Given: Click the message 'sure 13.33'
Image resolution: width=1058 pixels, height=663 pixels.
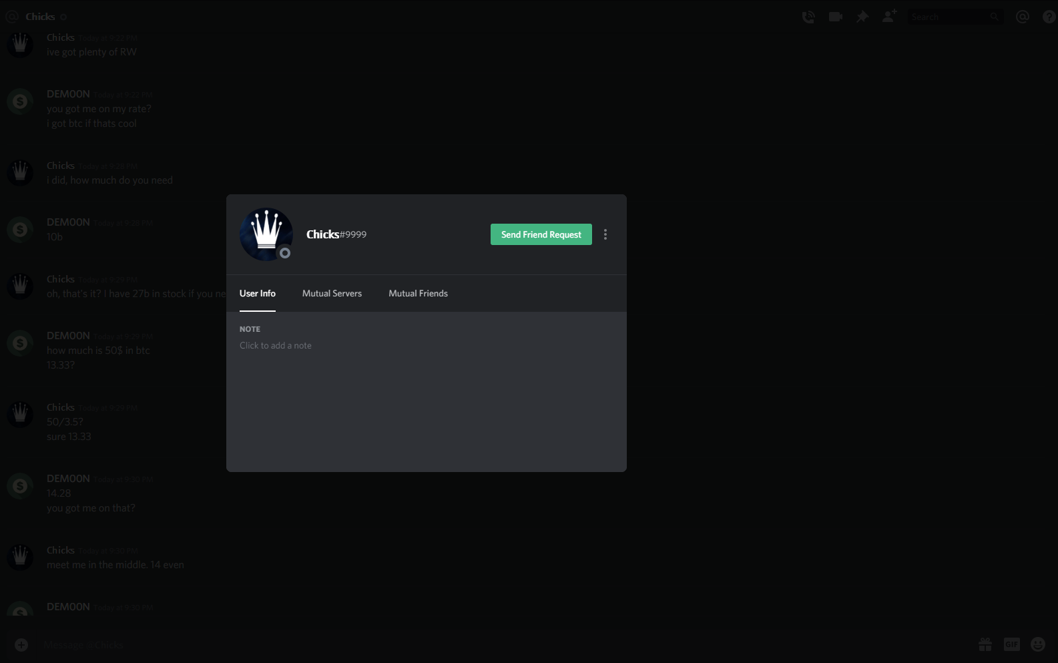Looking at the screenshot, I should (69, 437).
